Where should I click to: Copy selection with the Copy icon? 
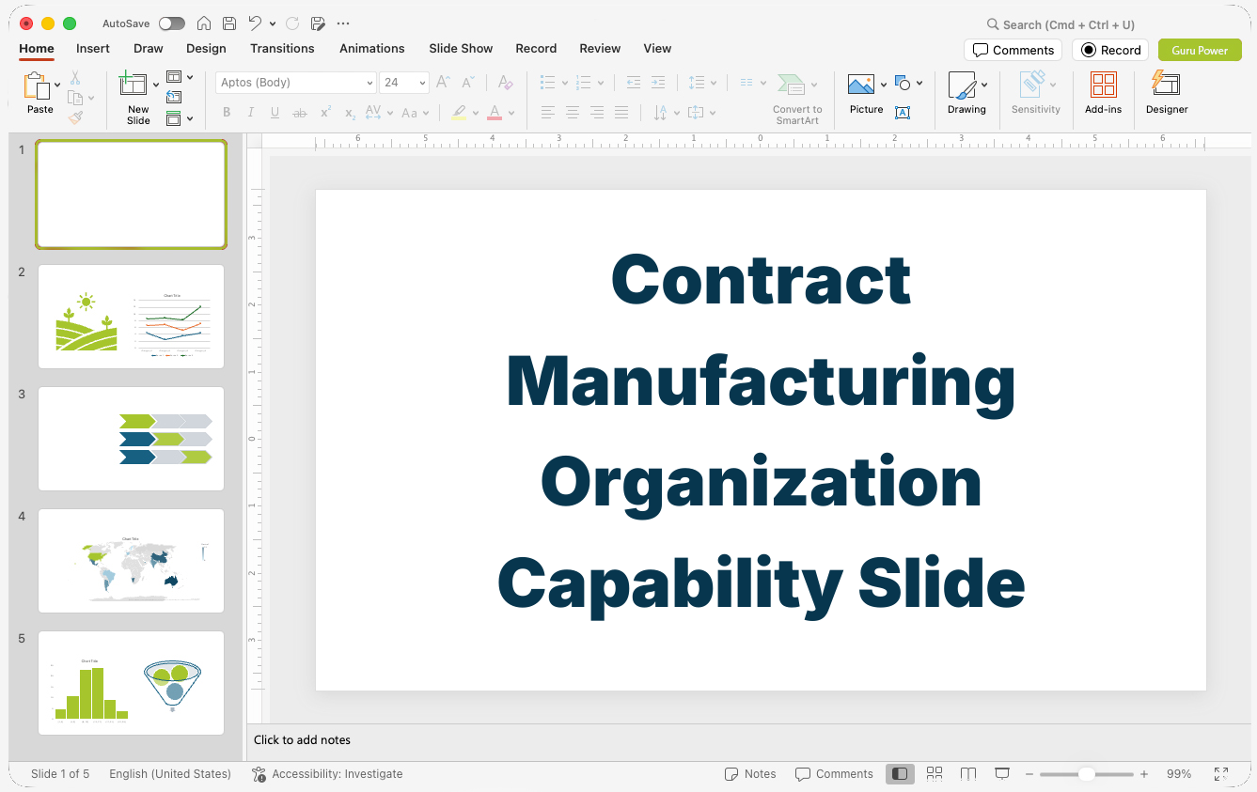[75, 98]
